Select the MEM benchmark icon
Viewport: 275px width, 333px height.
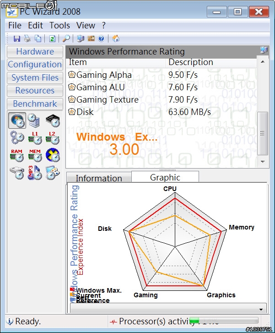click(35, 155)
